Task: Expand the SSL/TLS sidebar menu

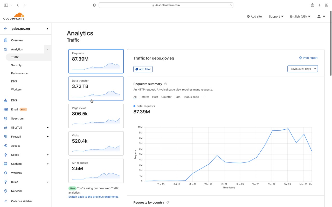Action: point(47,128)
